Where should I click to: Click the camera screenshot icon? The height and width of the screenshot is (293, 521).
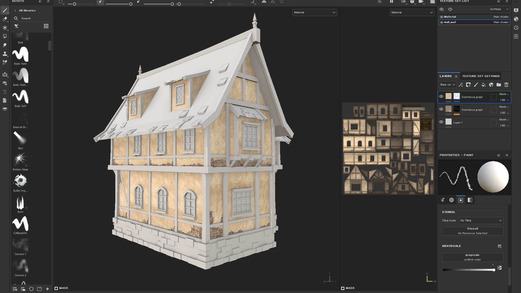click(433, 2)
